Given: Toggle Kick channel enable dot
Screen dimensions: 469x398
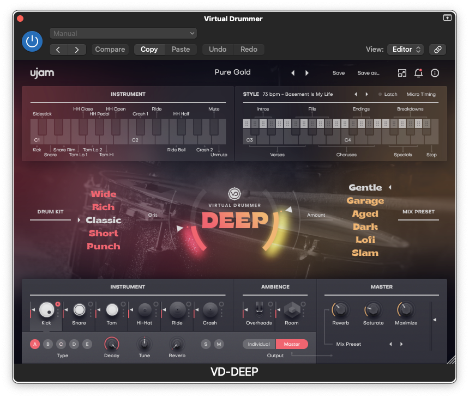Looking at the screenshot, I should 58,304.
